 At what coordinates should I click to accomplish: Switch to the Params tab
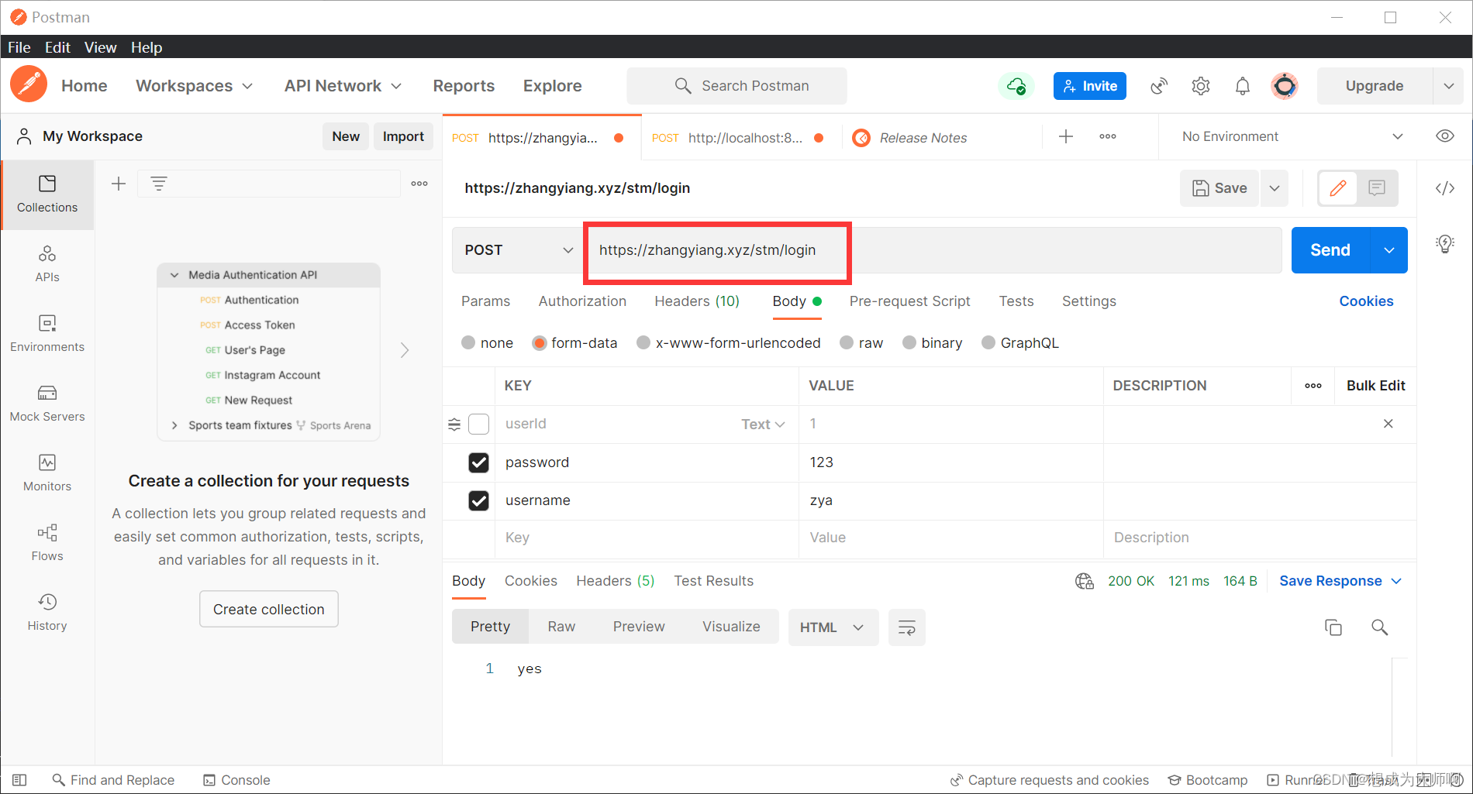(x=486, y=301)
